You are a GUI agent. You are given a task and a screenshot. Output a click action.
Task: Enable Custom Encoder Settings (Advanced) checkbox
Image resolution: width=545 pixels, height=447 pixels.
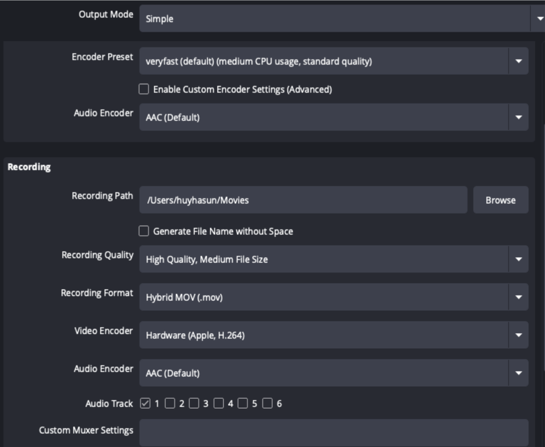click(x=144, y=89)
